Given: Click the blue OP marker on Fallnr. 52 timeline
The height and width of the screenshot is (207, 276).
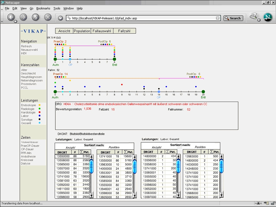Looking at the screenshot, I should coord(159,92).
